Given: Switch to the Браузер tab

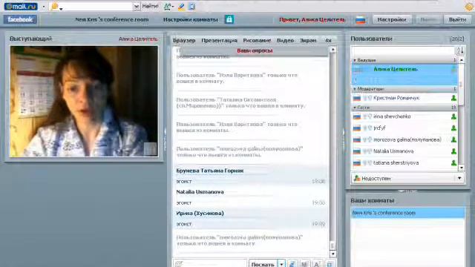Looking at the screenshot, I should click(184, 40).
